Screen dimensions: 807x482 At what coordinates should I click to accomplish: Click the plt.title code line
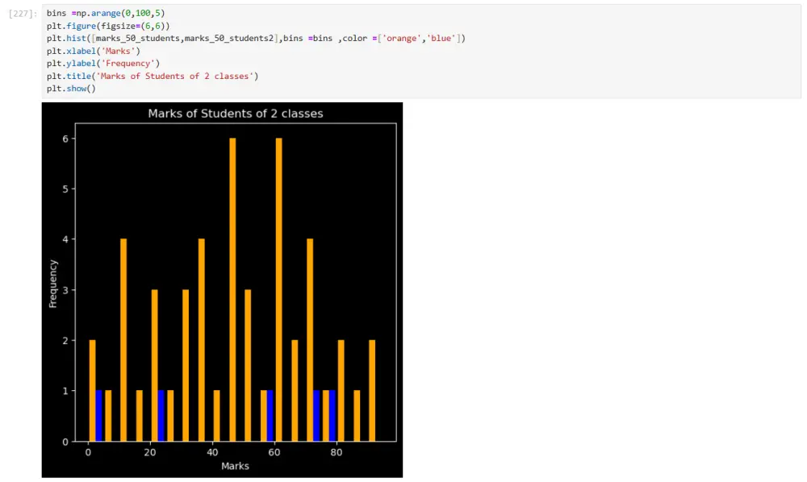(153, 76)
